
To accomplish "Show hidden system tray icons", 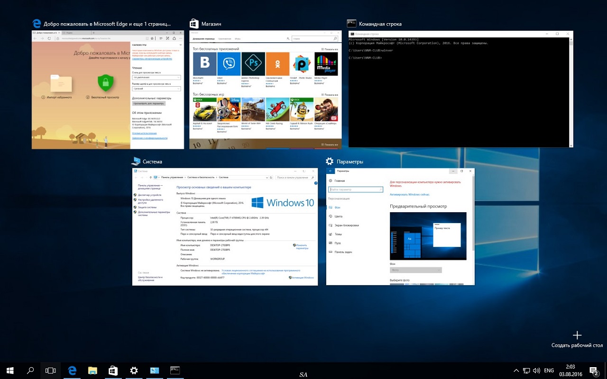I will coord(516,370).
